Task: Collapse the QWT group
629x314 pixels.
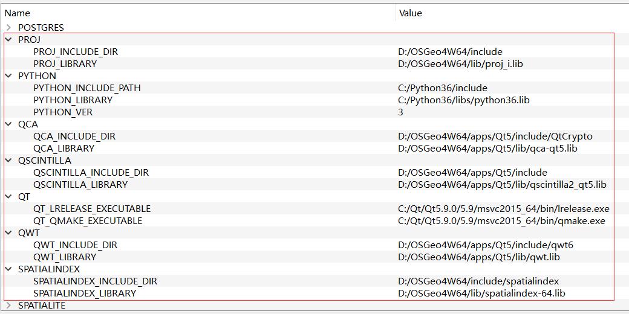Action: point(8,232)
